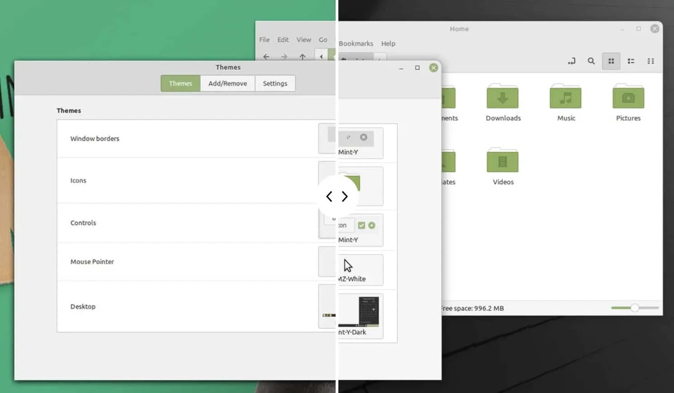Open the Downloads folder in Home window
The width and height of the screenshot is (674, 393).
(x=503, y=103)
